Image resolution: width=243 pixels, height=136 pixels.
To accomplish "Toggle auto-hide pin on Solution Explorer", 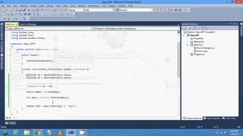I will click(x=234, y=24).
